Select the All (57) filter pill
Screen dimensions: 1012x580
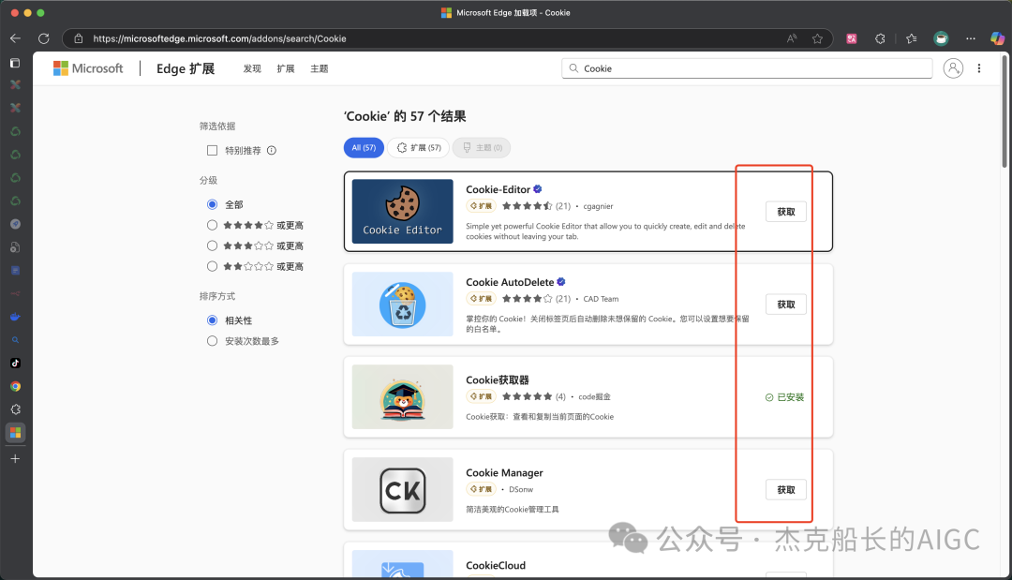pyautogui.click(x=364, y=148)
